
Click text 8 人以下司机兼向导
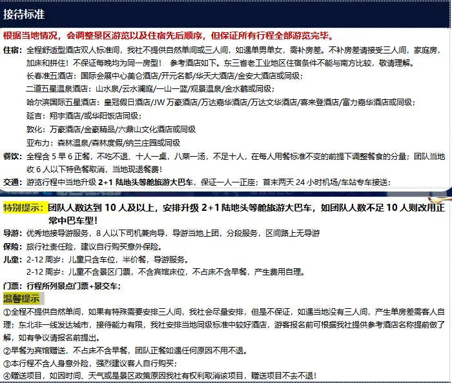[x=132, y=233]
